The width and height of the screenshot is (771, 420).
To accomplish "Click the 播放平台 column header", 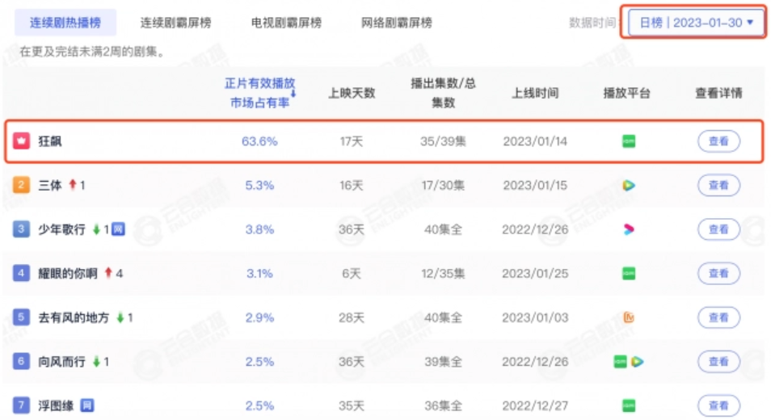I will tap(627, 93).
